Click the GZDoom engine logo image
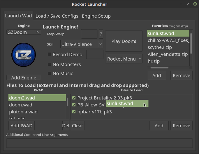The image size is (199, 154). (x=24, y=55)
